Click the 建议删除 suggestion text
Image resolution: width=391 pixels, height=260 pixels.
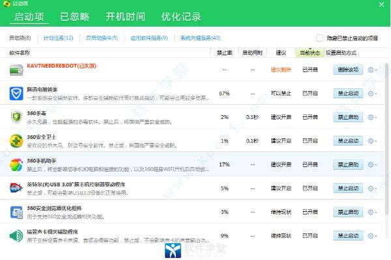pyautogui.click(x=281, y=70)
